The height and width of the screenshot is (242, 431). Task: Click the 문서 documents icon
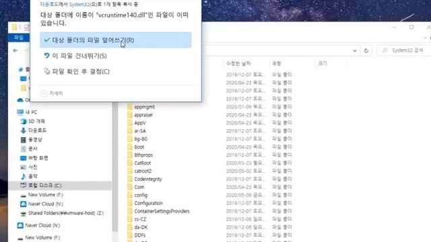click(x=24, y=149)
